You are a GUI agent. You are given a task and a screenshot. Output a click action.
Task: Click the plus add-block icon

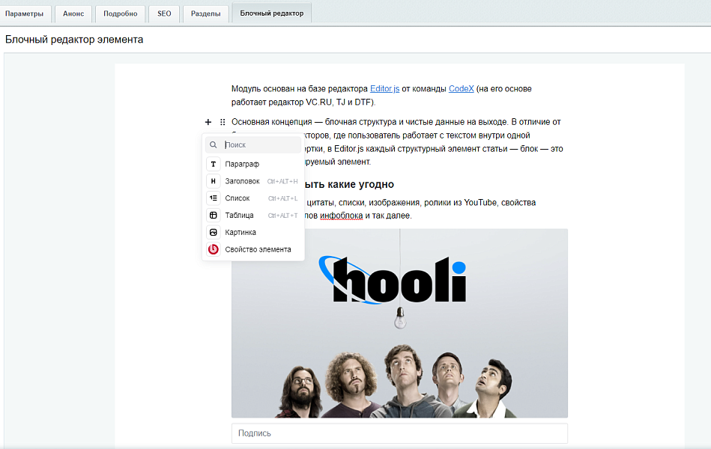coord(208,122)
